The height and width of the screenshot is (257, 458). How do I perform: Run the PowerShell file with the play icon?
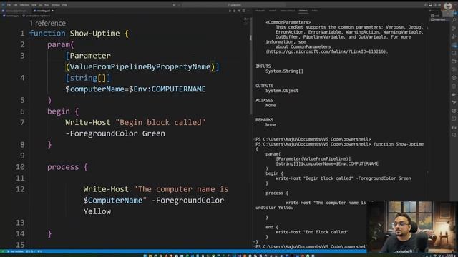230,11
